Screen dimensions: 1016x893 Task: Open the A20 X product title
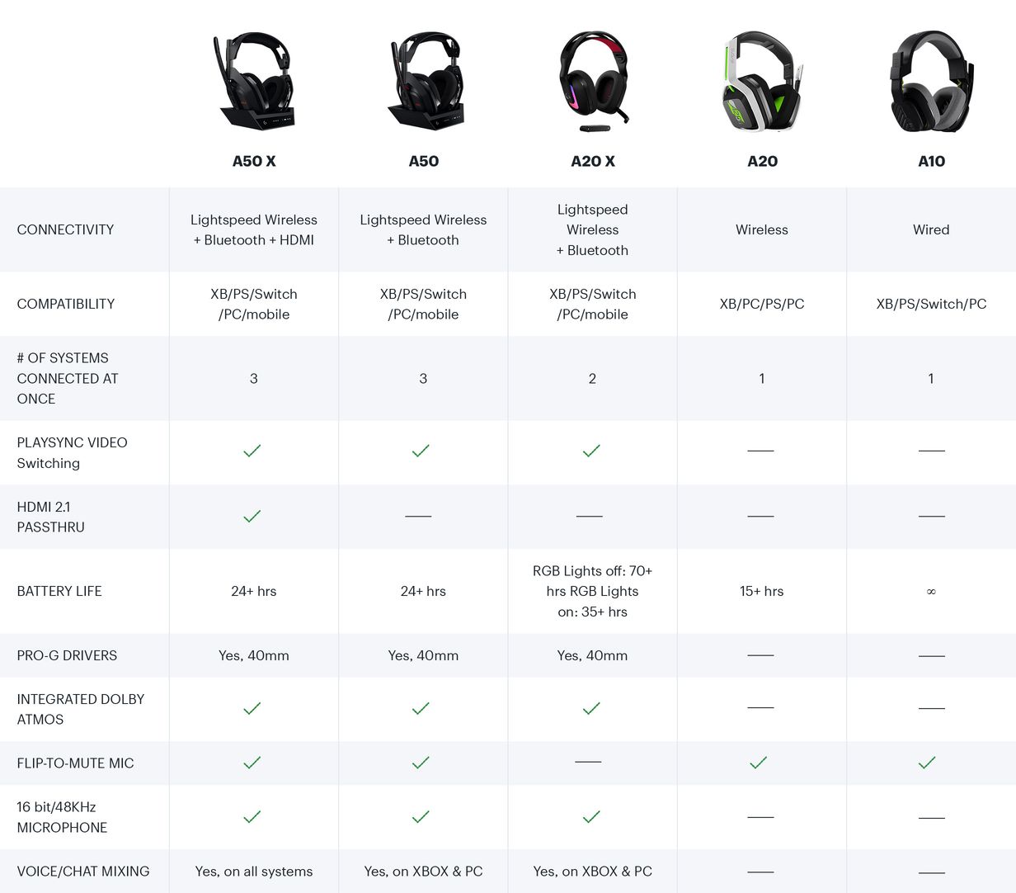click(x=593, y=161)
